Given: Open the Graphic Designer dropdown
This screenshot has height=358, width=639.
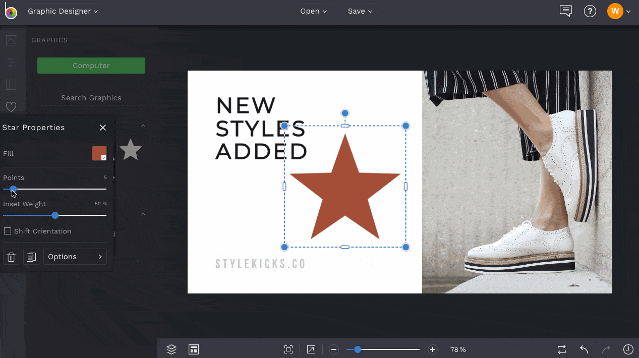Looking at the screenshot, I should (x=63, y=11).
